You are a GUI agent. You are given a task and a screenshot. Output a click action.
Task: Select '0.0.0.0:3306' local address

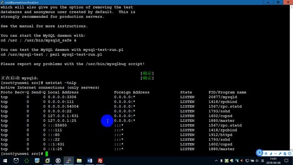pos(62,97)
